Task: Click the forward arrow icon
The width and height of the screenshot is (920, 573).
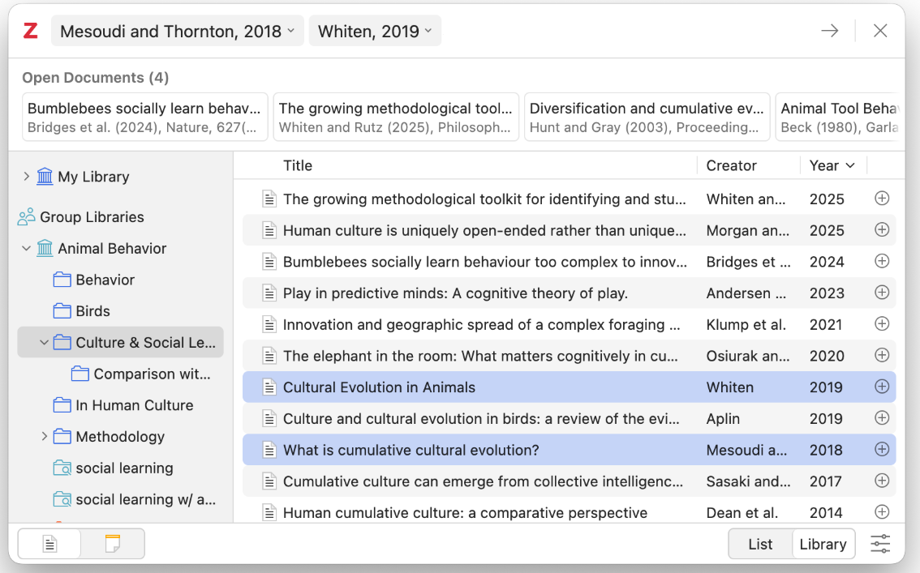Action: [x=829, y=32]
